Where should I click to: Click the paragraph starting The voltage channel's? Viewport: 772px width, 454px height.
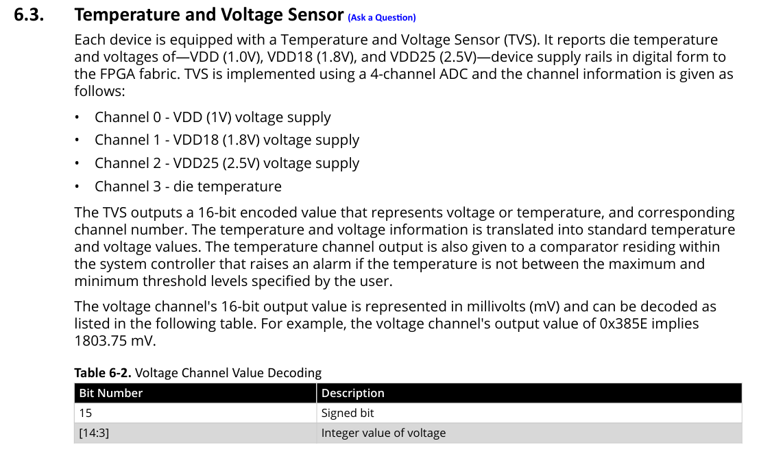(396, 324)
